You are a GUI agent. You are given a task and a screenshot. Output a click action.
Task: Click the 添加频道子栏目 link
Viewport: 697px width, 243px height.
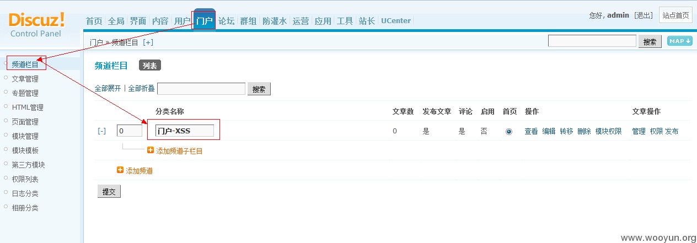point(179,150)
